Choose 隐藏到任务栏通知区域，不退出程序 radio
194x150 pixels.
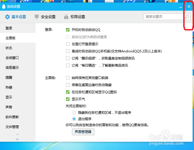(x=74, y=113)
